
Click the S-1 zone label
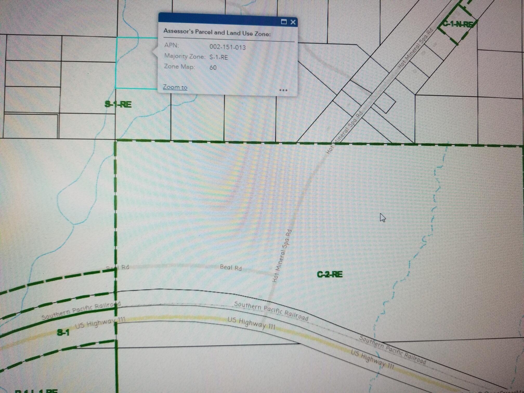coord(63,332)
